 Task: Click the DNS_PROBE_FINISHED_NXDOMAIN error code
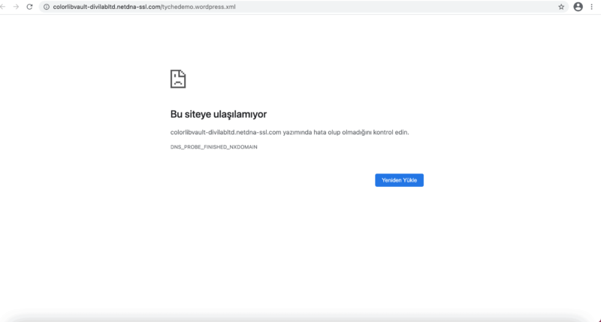click(x=214, y=147)
